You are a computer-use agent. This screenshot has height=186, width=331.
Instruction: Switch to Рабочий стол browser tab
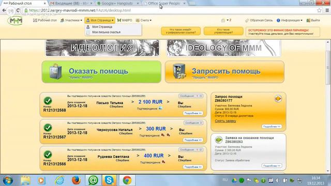(x=24, y=4)
